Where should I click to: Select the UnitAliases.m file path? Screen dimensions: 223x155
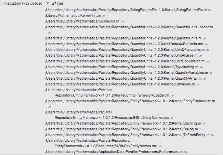coord(122,56)
